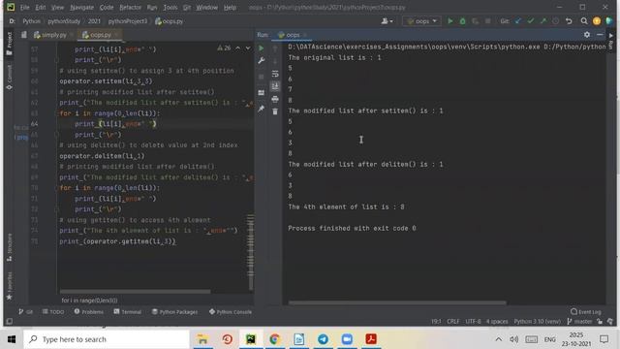This screenshot has width=620, height=349.
Task: Open the File menu
Action: coord(24,7)
